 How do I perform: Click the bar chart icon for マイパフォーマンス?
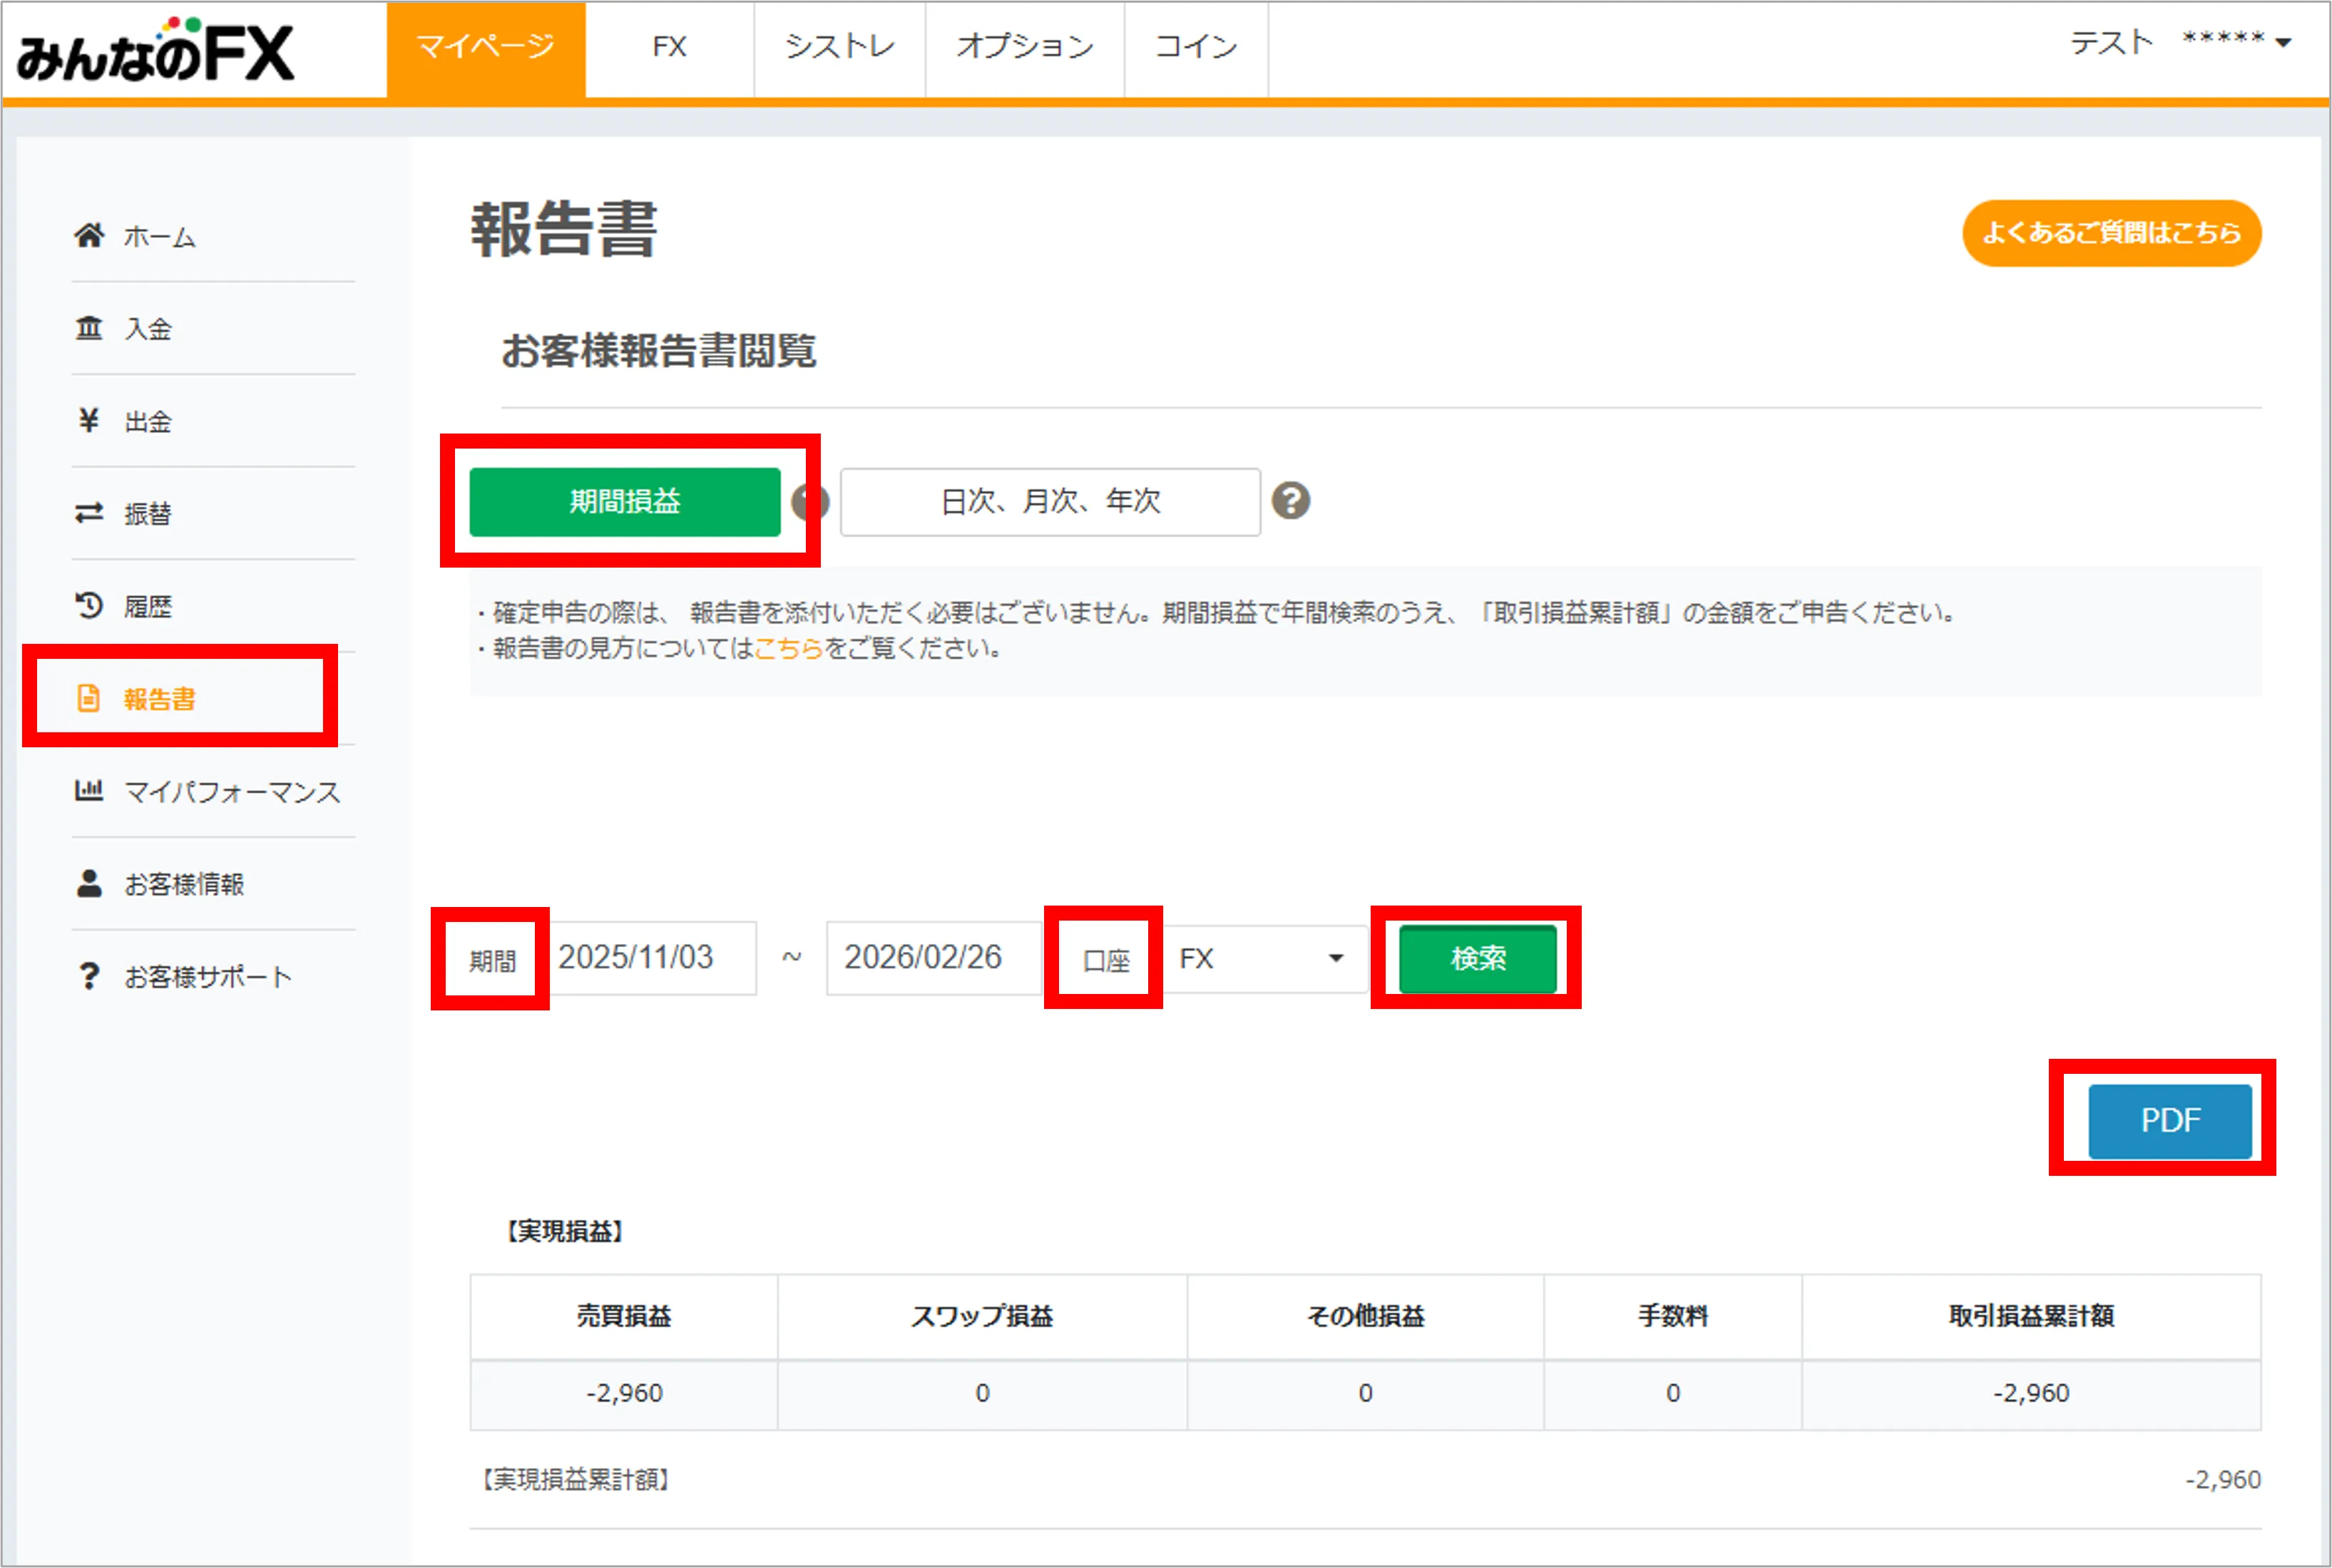(89, 791)
